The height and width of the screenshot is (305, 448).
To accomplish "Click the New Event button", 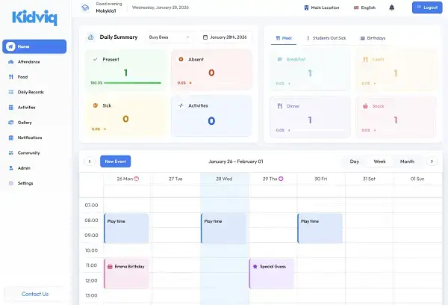I will pos(115,161).
